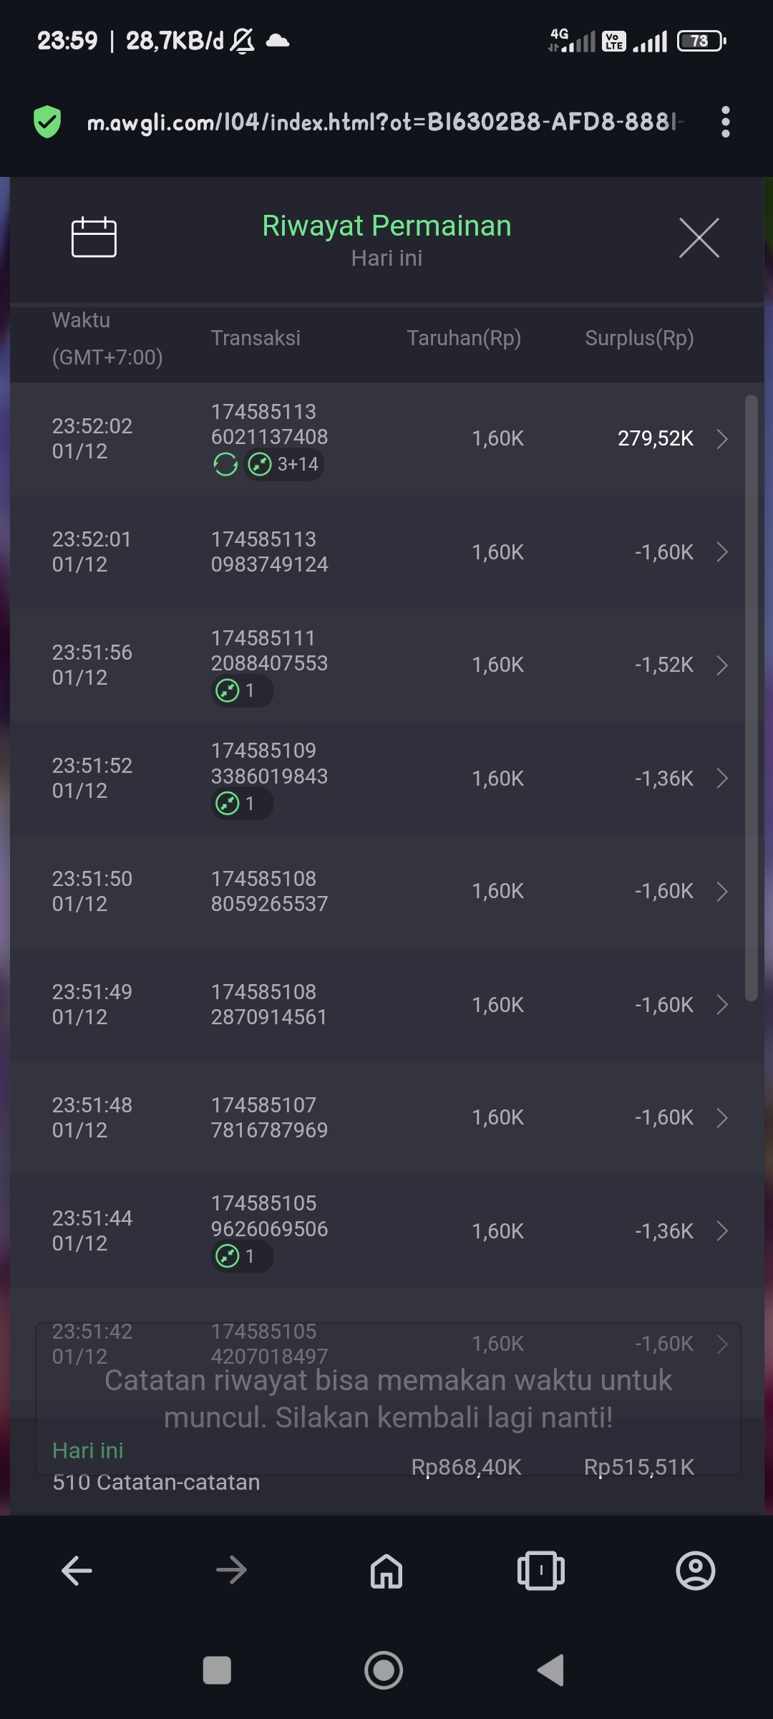773x1719 pixels.
Task: Expand details for the 23:52:01 transaction
Action: click(x=722, y=552)
